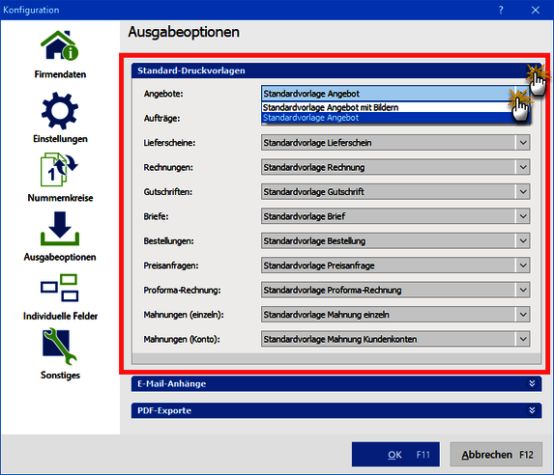The width and height of the screenshot is (554, 475).
Task: Click the E-Mail-Anhänge header label
Action: tap(172, 383)
